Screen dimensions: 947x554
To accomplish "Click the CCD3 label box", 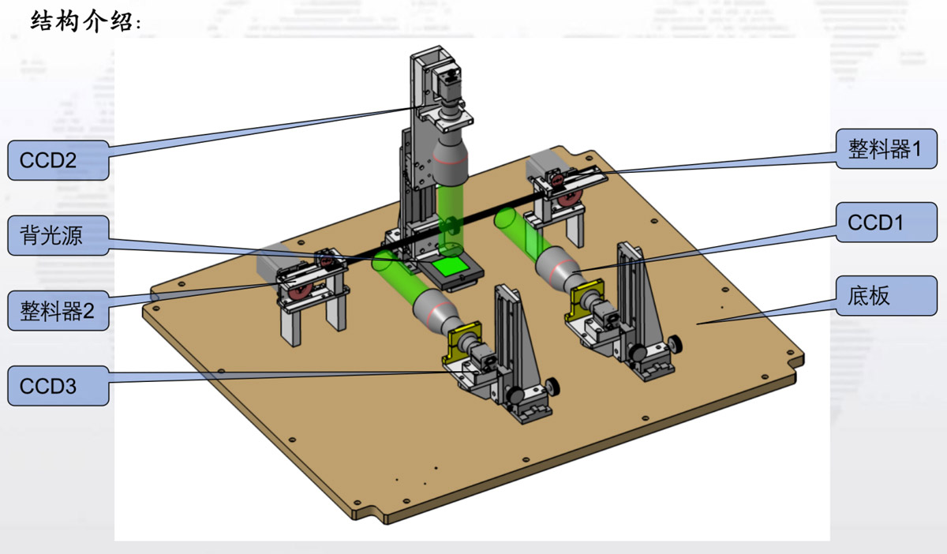I will (58, 387).
